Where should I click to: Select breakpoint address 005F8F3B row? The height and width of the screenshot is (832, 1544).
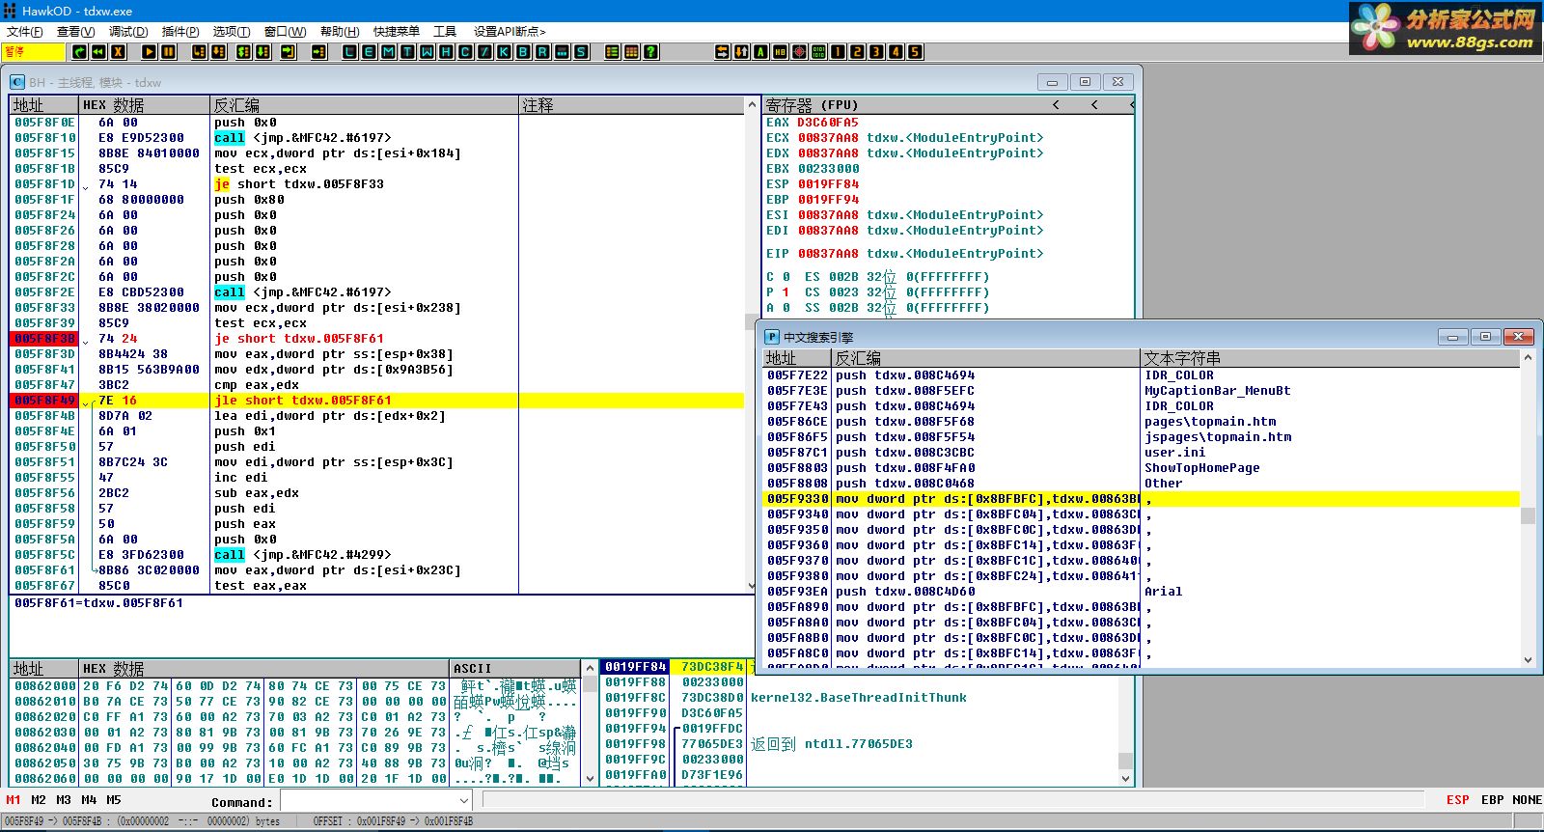tap(44, 339)
